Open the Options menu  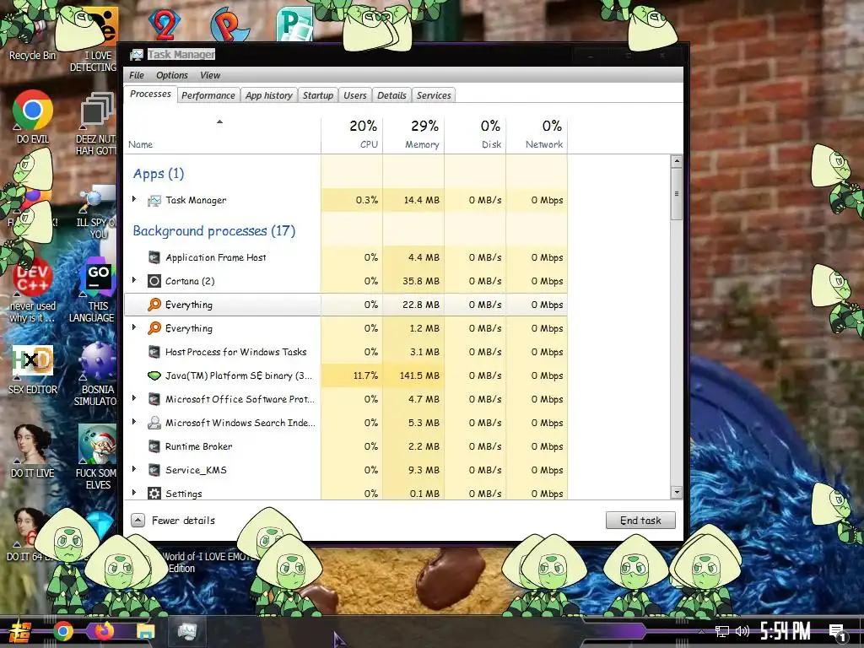[x=172, y=75]
